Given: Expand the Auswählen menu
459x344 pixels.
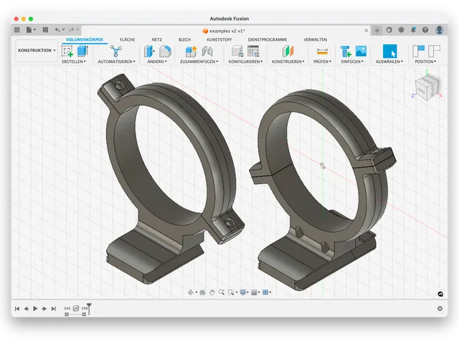Looking at the screenshot, I should tap(389, 62).
